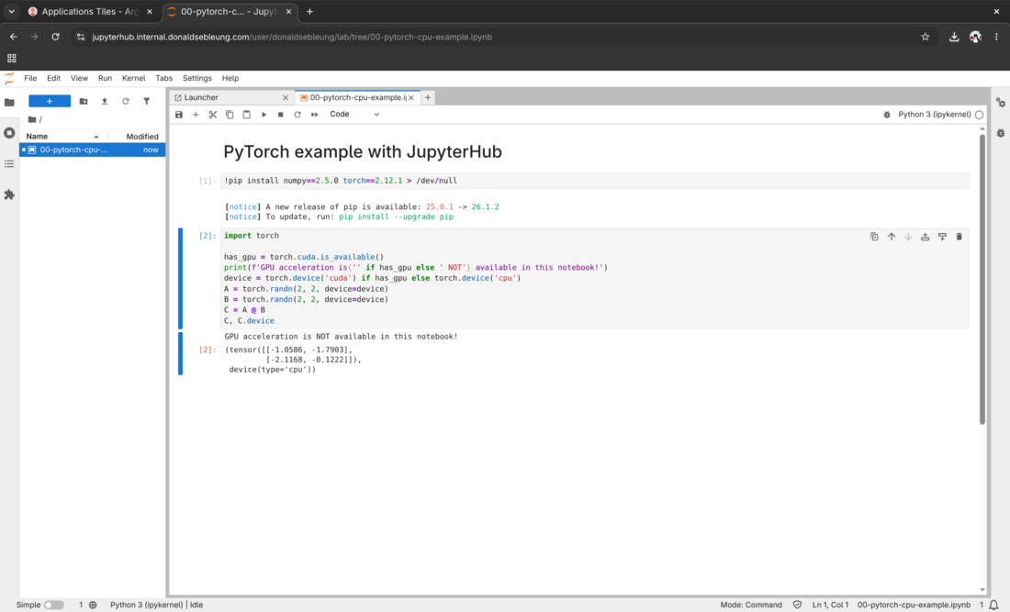Screen dimensions: 1010x612
Task: Paste cells from clipboard icon
Action: (247, 115)
